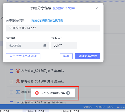
Task: Check the box beside the row under S01E08
Action: (x=11, y=92)
